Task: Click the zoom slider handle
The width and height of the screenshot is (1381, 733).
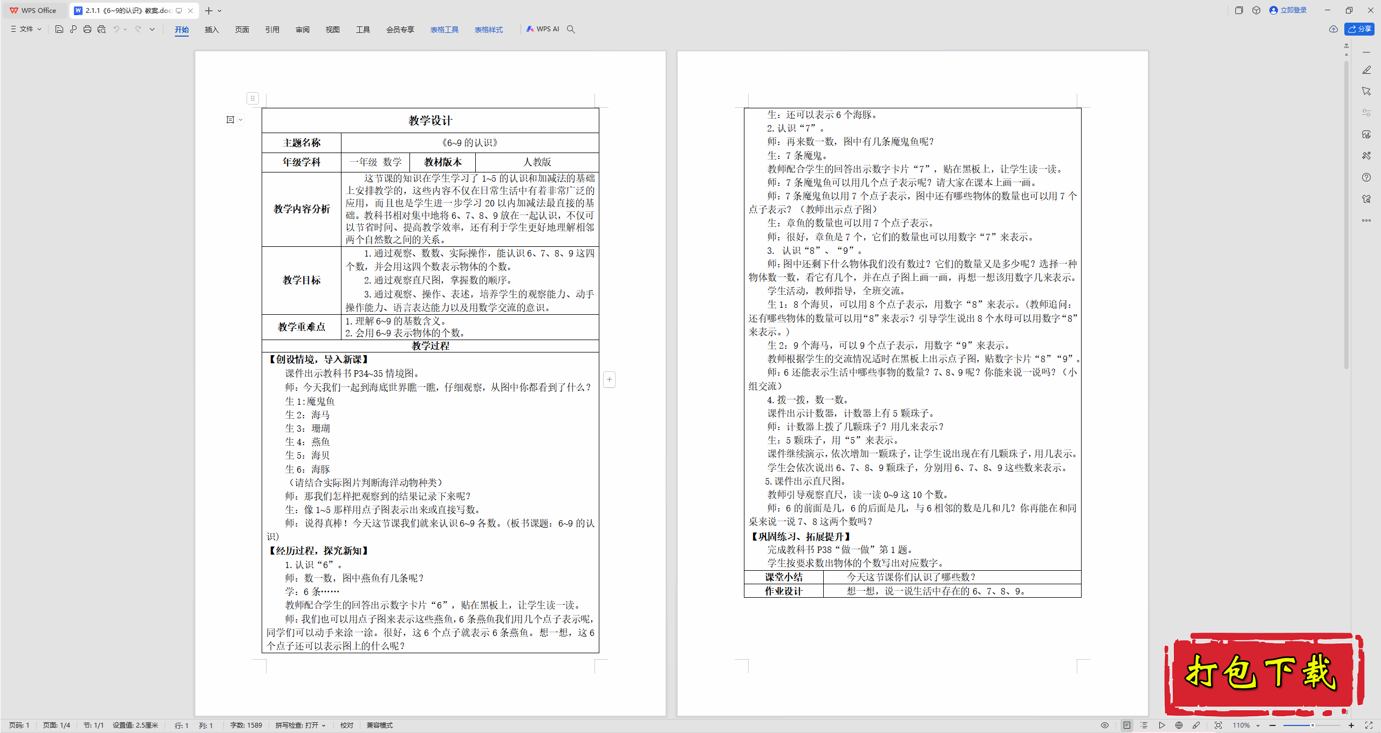Action: 1312,725
